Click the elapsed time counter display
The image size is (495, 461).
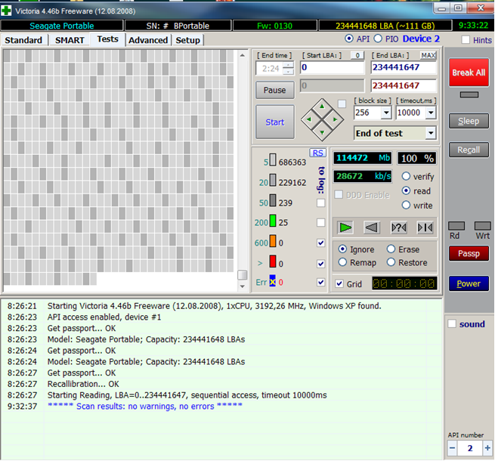click(404, 283)
